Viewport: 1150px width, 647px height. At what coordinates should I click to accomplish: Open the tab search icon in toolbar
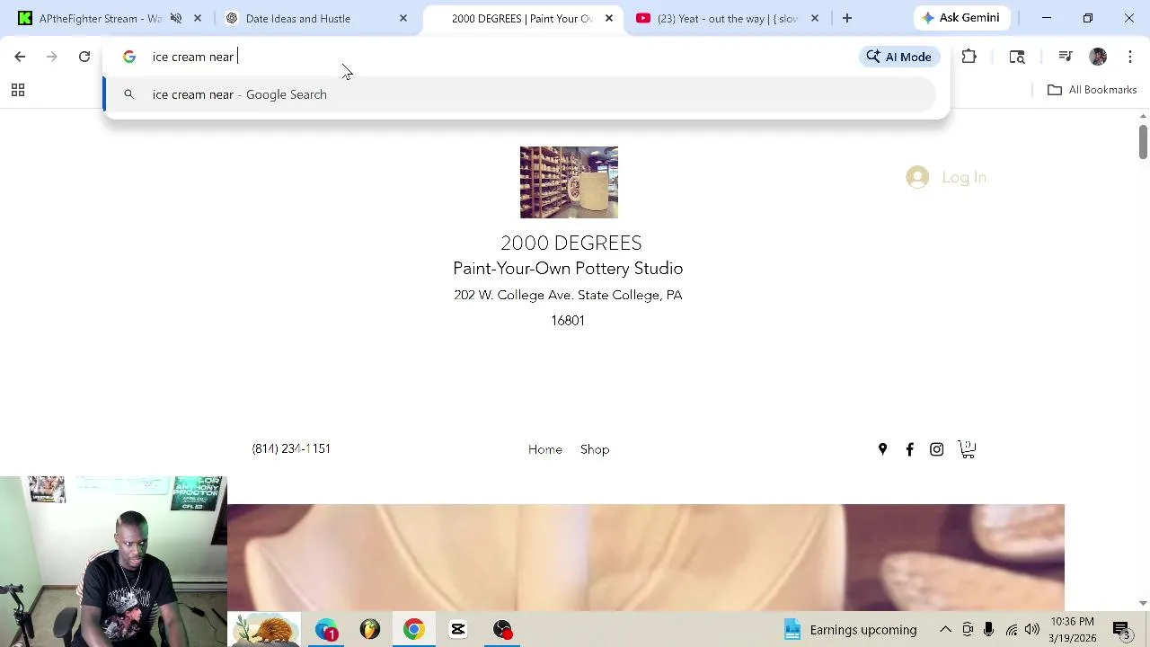[x=1017, y=57]
